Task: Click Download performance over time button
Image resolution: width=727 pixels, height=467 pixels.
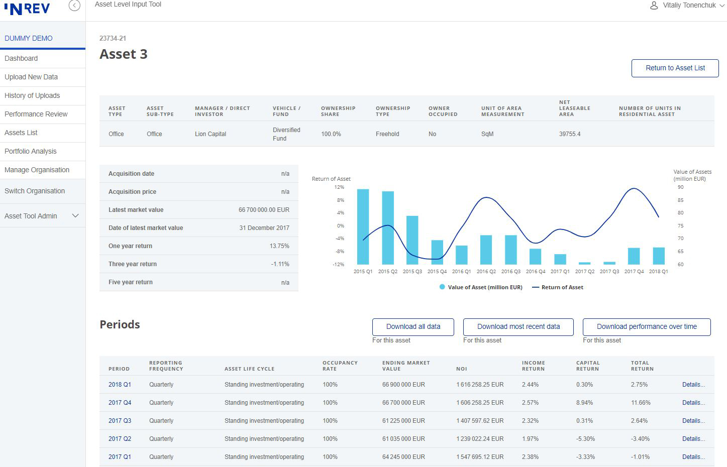Action: tap(647, 326)
